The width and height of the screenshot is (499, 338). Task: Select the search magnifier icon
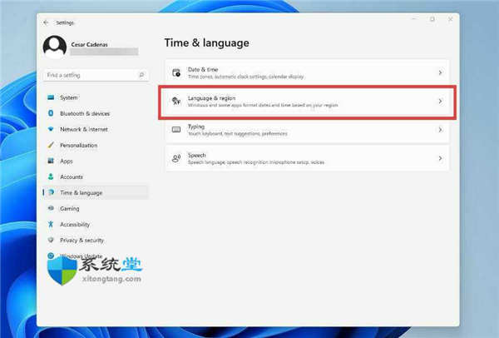(141, 75)
